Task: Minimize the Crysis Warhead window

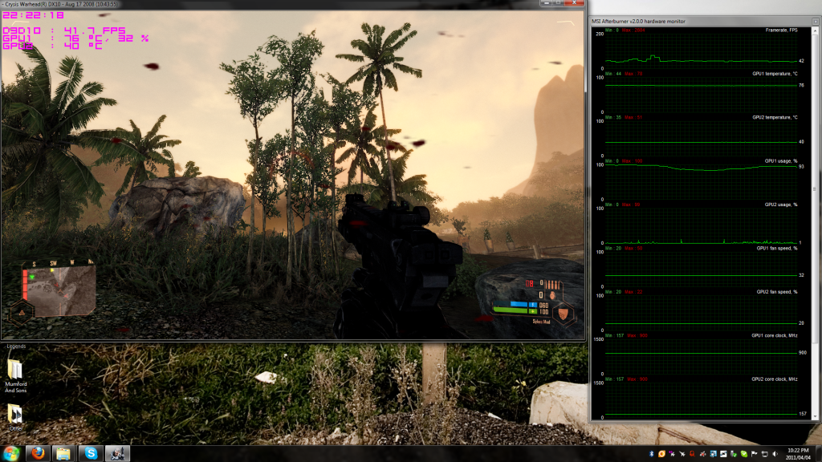Action: point(546,3)
